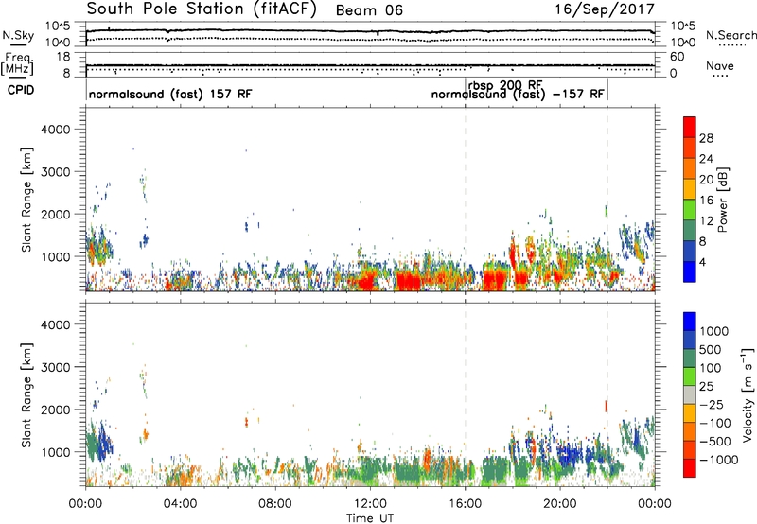
Task: Click the red bottom of velocity color bar
Action: [690, 468]
